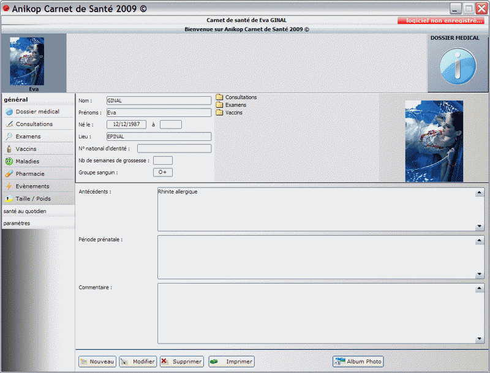Open Taille / Poids section
This screenshot has height=373, width=490.
[x=39, y=198]
